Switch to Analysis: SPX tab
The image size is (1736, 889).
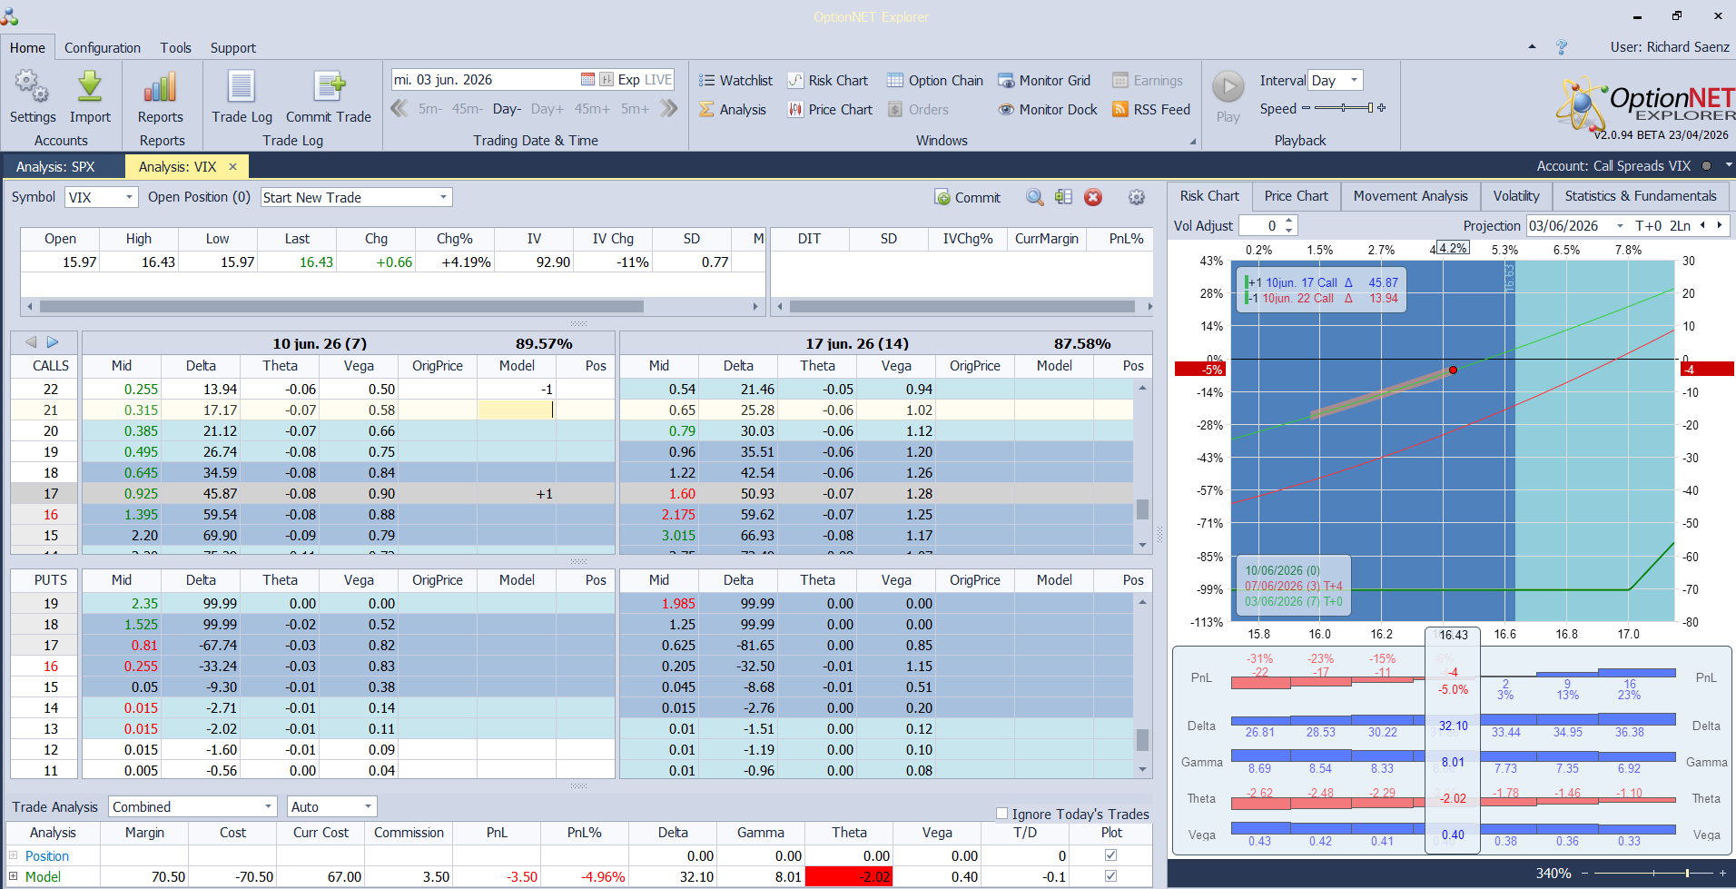pyautogui.click(x=55, y=167)
